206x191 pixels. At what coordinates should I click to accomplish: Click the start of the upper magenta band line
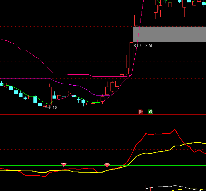(x=2, y=40)
